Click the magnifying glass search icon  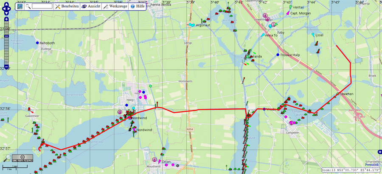point(28,7)
